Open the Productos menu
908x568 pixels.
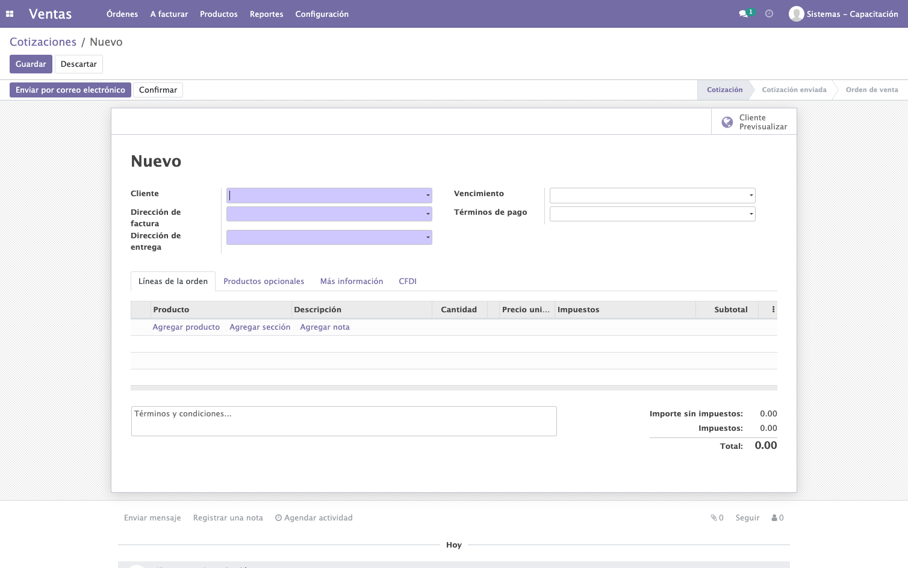pyautogui.click(x=219, y=14)
